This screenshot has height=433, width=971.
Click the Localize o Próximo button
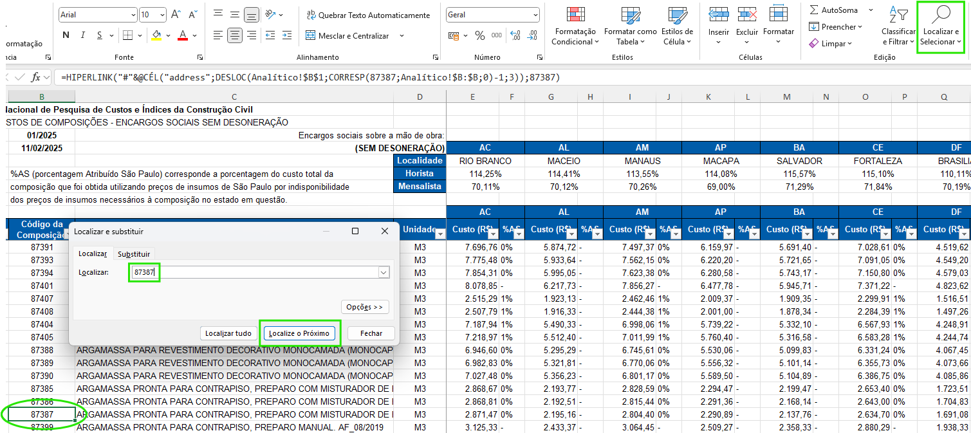(x=300, y=333)
